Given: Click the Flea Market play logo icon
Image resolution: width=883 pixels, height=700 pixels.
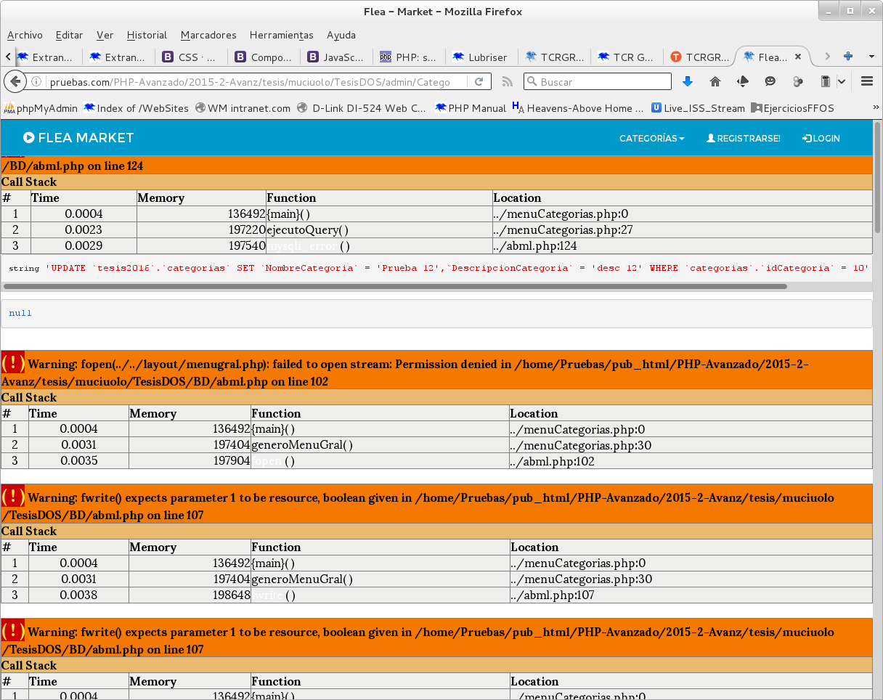Looking at the screenshot, I should point(29,137).
